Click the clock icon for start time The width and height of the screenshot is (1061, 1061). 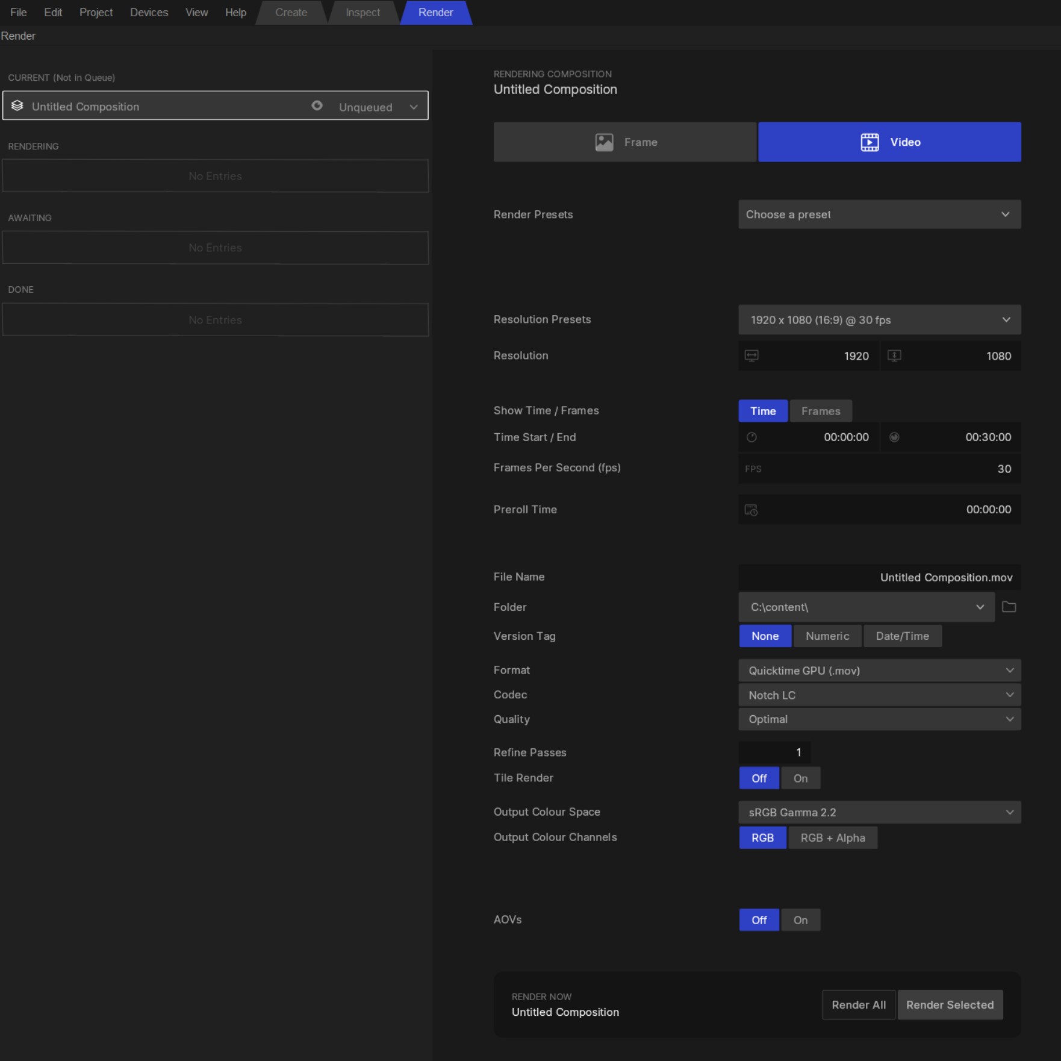tap(751, 437)
